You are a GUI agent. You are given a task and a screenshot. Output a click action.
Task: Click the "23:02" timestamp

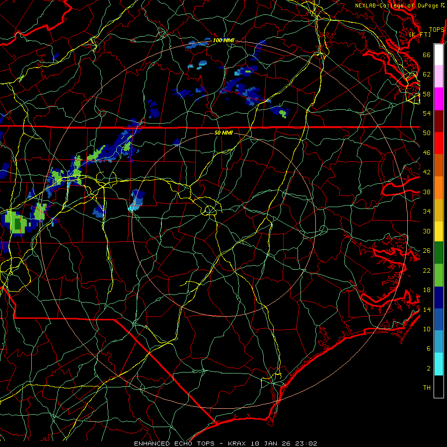click(306, 444)
